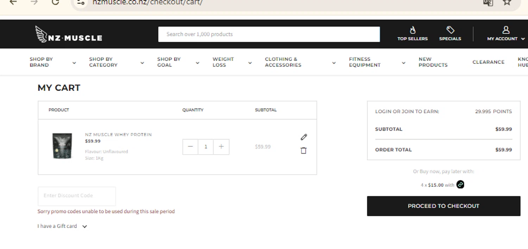This screenshot has width=528, height=249.
Task: Reload the page in browser
Action: [55, 2]
